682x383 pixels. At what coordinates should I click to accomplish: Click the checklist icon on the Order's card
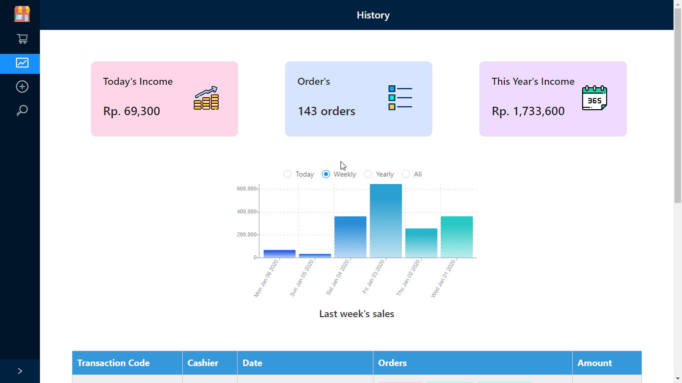pyautogui.click(x=400, y=98)
